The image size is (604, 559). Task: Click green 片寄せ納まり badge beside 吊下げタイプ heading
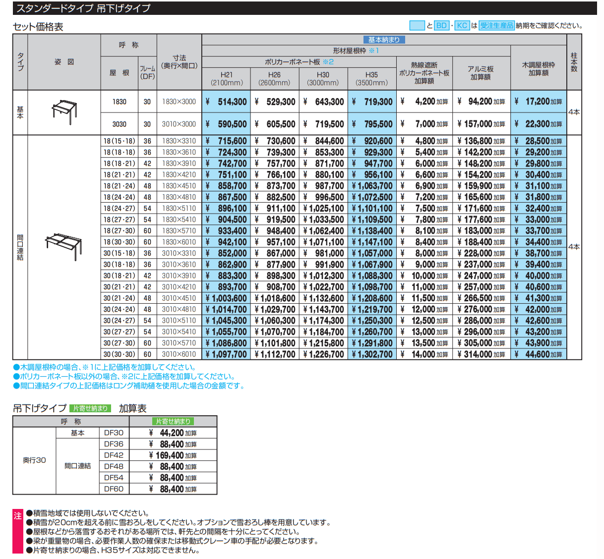[90, 408]
